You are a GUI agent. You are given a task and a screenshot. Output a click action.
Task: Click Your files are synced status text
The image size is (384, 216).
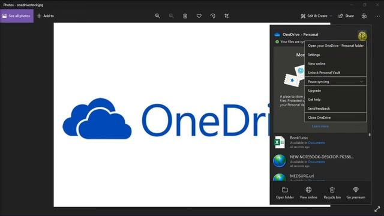point(292,42)
